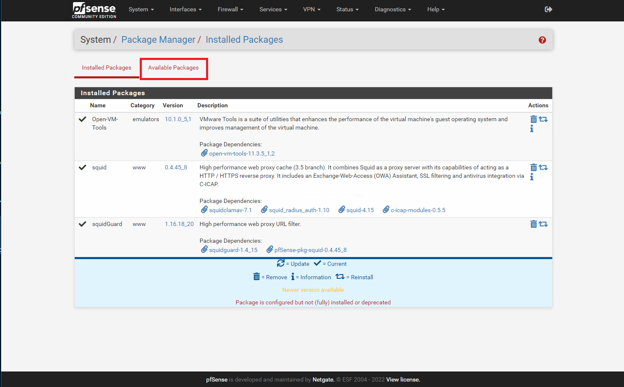Click paperclip icon beside c-icap-modules-0.5.5
Screen dimensions: 624x387
[x=386, y=210]
